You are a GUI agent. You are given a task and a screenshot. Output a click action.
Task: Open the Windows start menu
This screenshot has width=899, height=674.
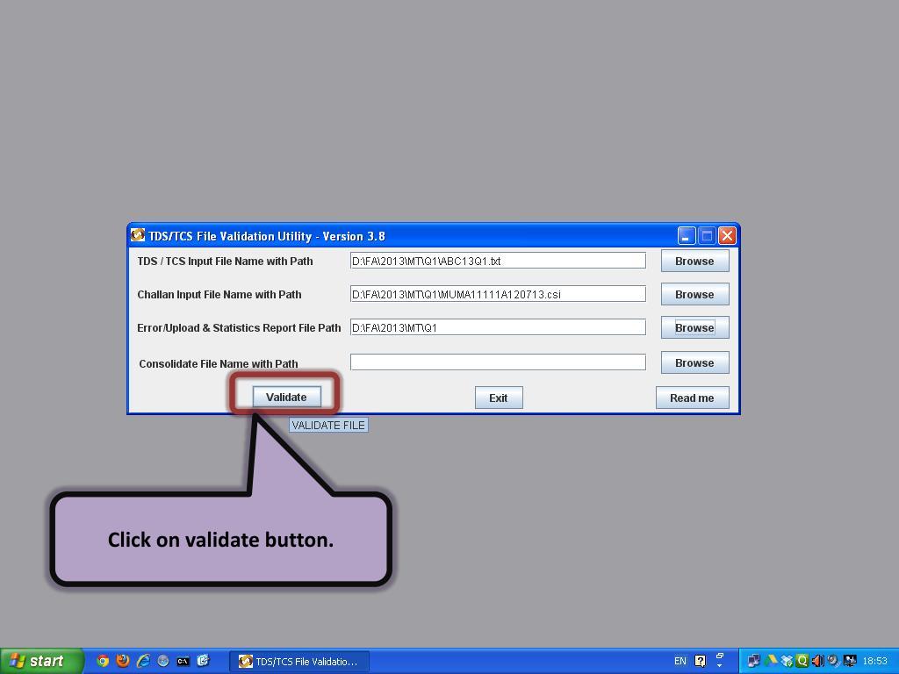pyautogui.click(x=41, y=661)
